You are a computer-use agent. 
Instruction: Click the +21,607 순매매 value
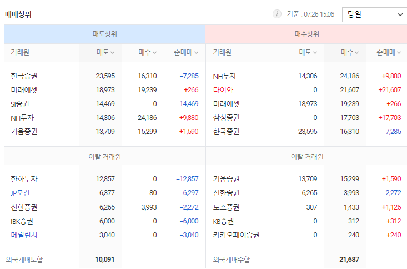[x=390, y=90]
